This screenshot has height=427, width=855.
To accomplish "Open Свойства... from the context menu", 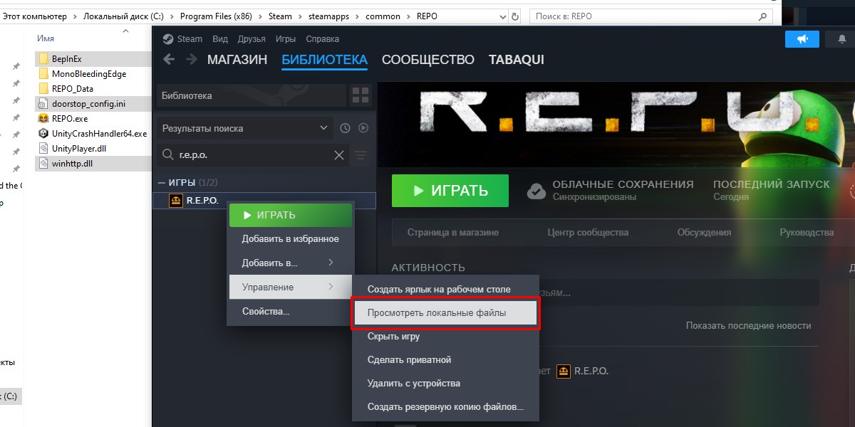I will pos(291,312).
